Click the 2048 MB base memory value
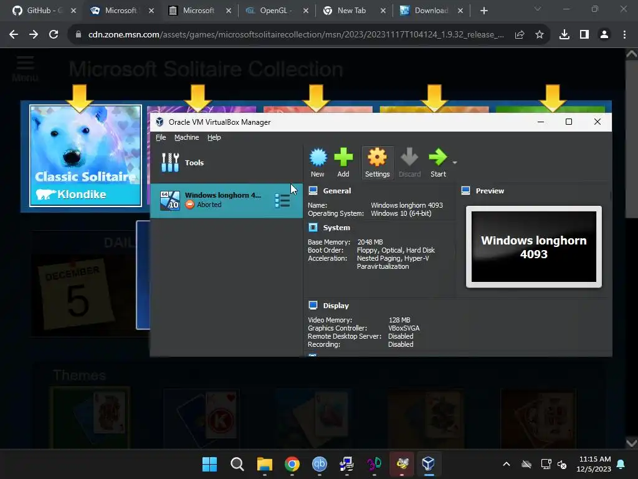 click(x=370, y=242)
